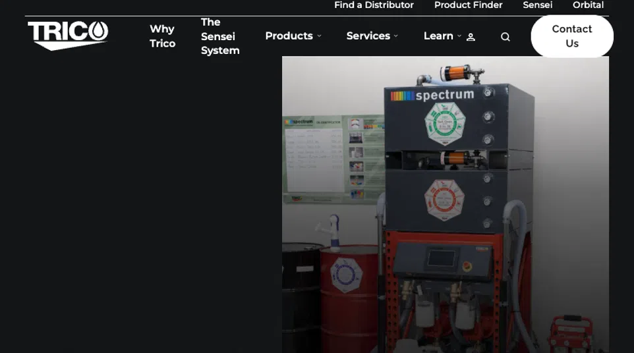
Task: Open the user account icon
Action: 471,37
